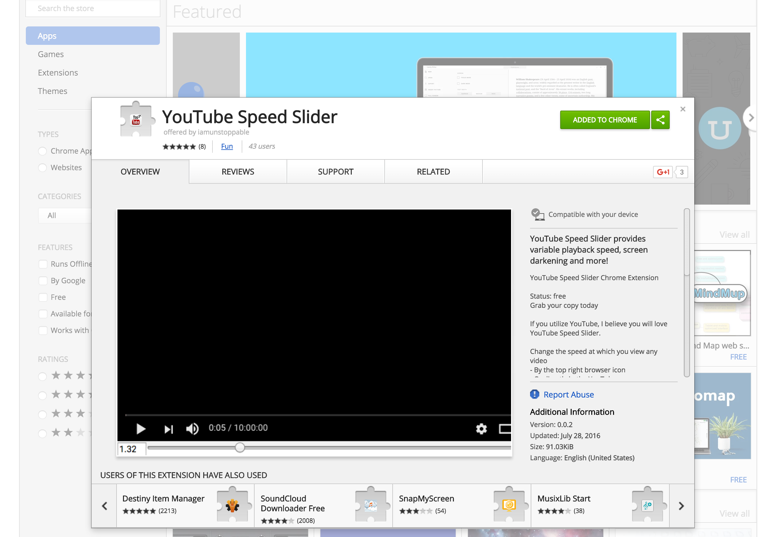
Task: Switch to the Reviews tab
Action: pos(238,172)
